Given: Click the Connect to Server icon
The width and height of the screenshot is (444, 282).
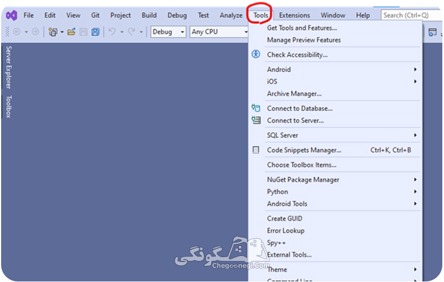Looking at the screenshot, I should (256, 120).
